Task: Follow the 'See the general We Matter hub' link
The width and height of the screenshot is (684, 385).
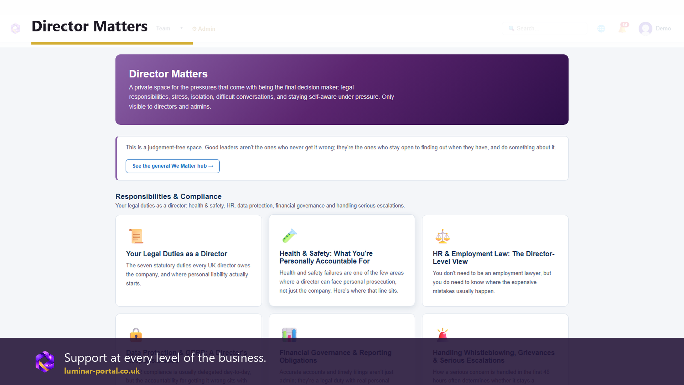Action: (173, 166)
